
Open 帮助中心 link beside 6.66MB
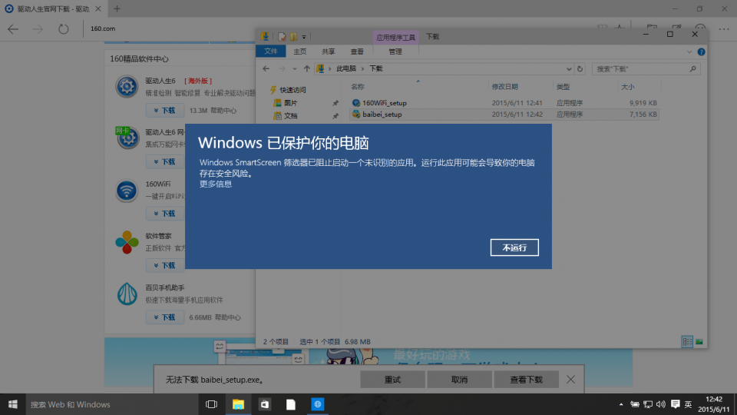click(x=228, y=317)
